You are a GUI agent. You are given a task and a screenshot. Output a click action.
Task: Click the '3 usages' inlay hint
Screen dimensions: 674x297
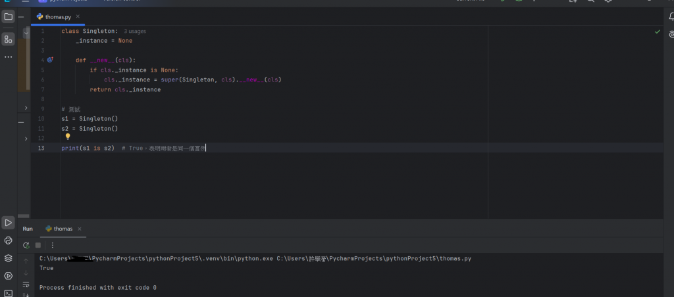coord(135,32)
